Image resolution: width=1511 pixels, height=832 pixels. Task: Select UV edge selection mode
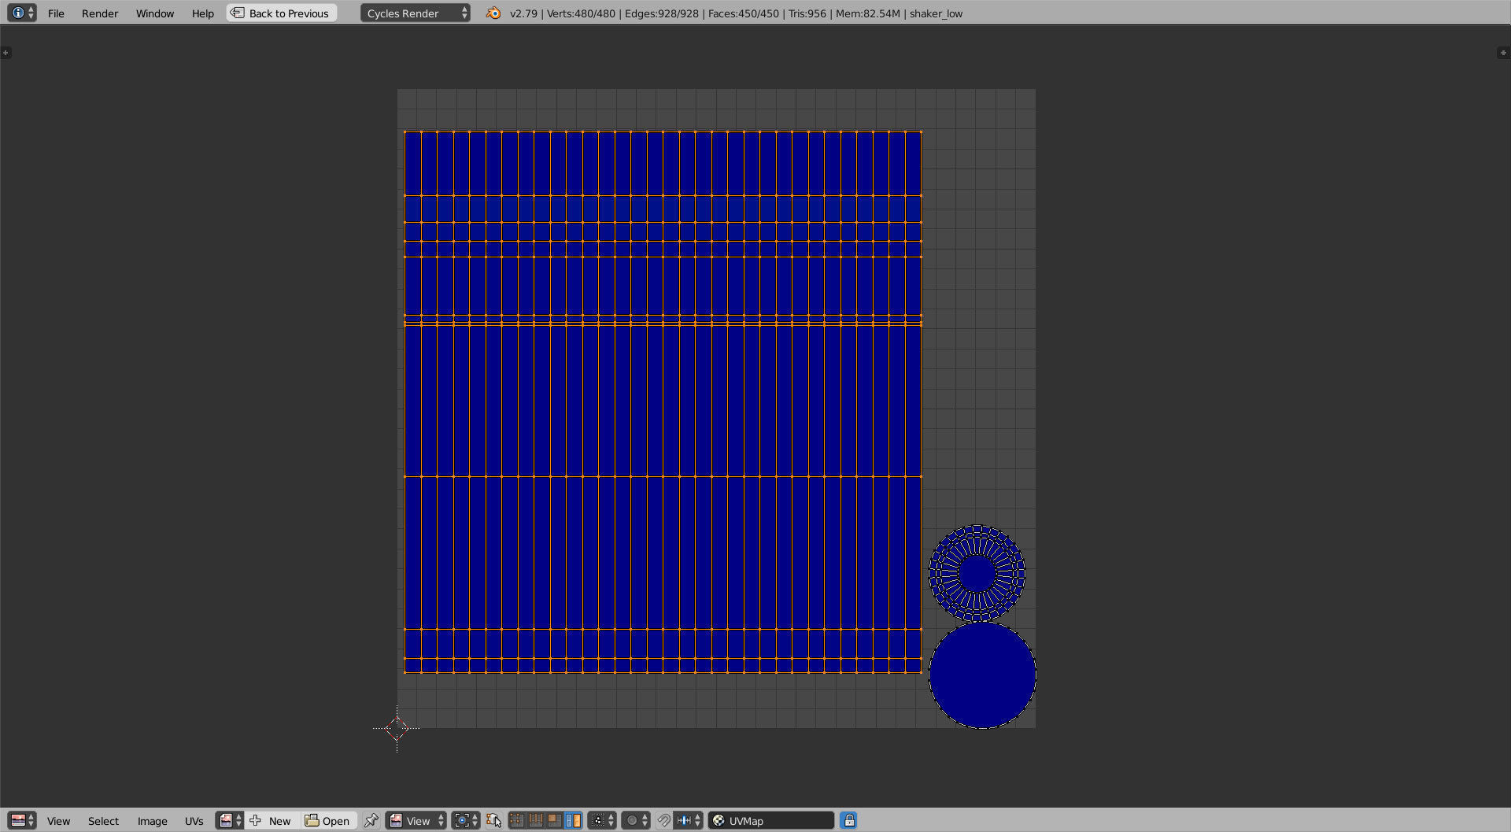point(536,820)
